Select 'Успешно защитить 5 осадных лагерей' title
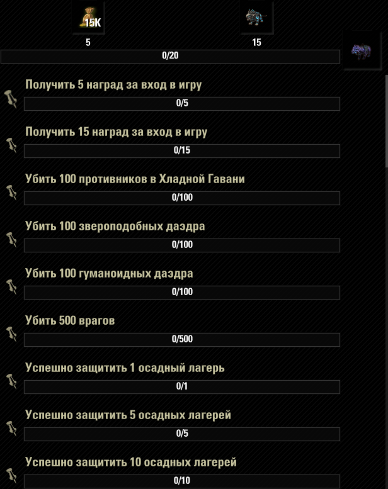This screenshot has height=489, width=388. coord(128,415)
